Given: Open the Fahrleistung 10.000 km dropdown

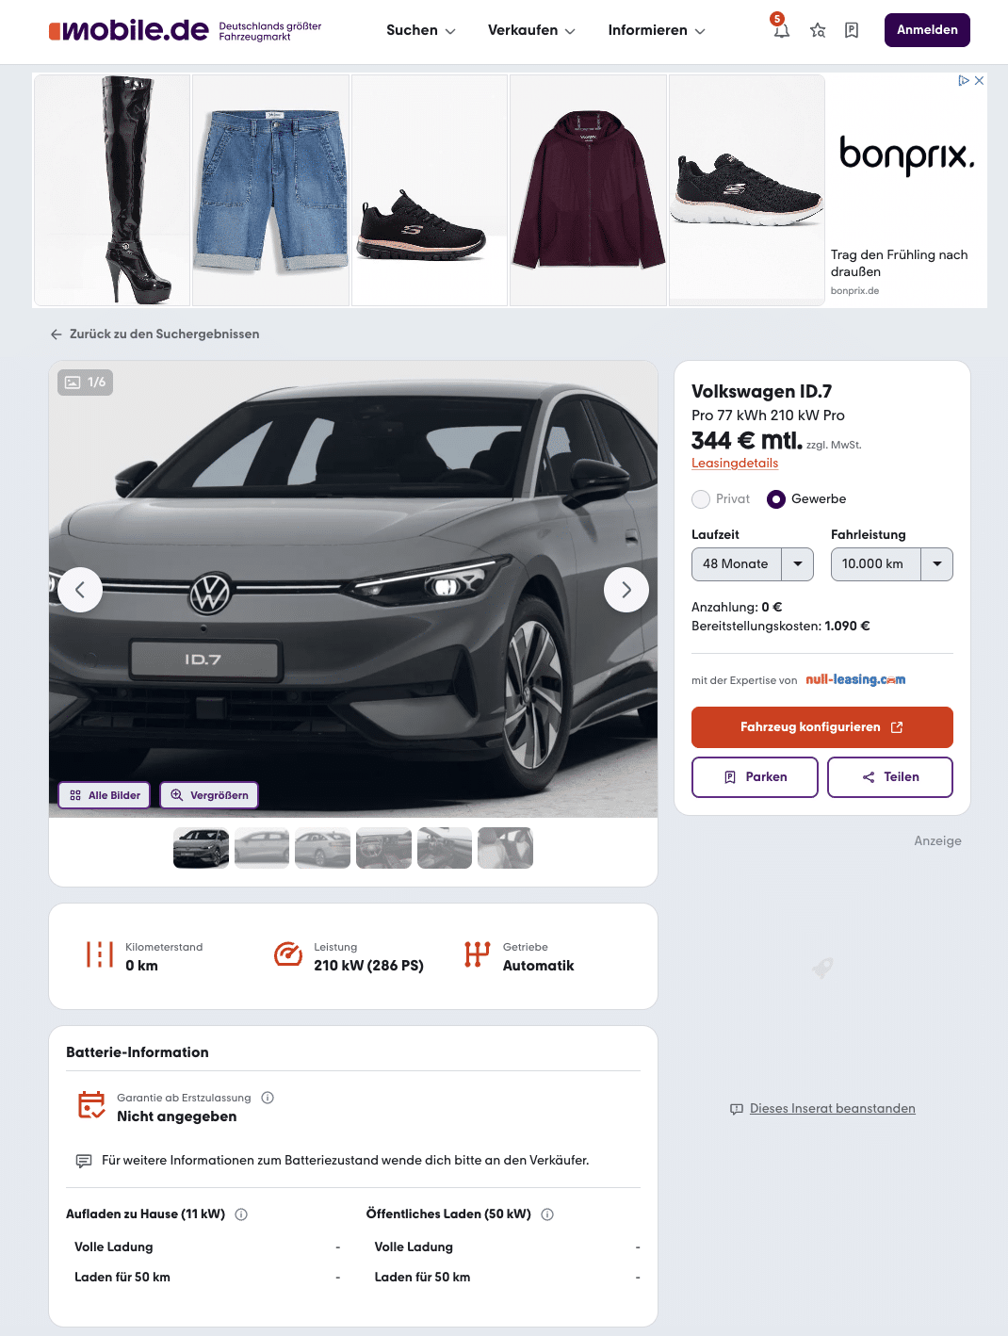Looking at the screenshot, I should coord(892,564).
